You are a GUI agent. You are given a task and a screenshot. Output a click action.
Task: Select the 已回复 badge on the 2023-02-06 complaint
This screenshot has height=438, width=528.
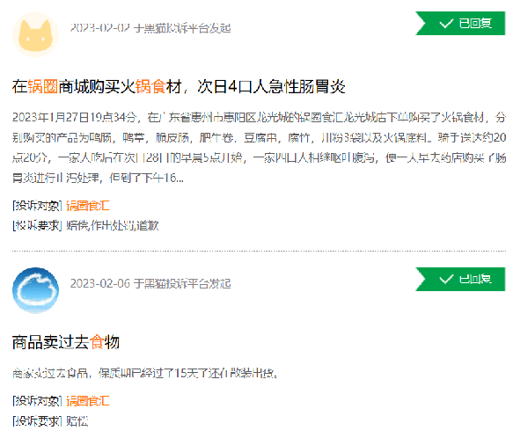[x=460, y=280]
